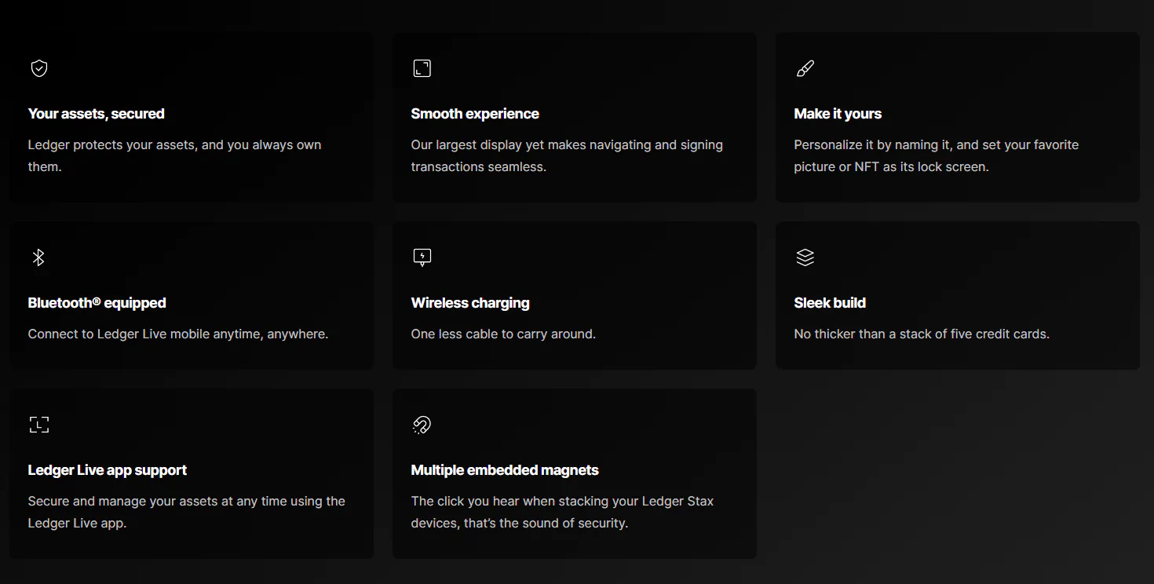This screenshot has width=1154, height=584.
Task: Click 'One less cable to carry around' text
Action: coord(503,334)
